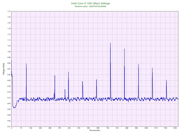Click the 888 x-axis tick value

127,128
